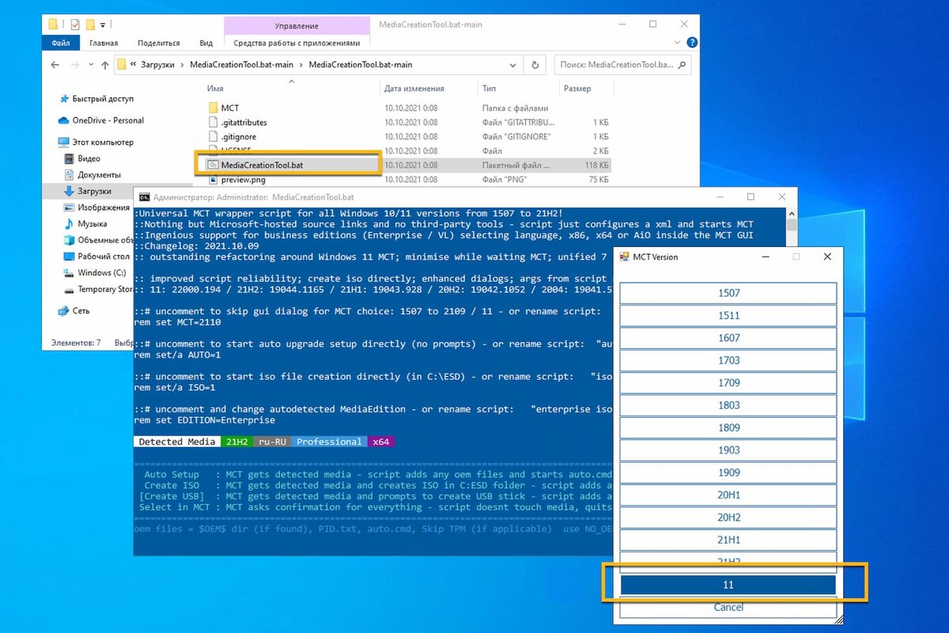Image resolution: width=949 pixels, height=633 pixels.
Task: Select the MCT folder in file list
Action: coord(229,108)
